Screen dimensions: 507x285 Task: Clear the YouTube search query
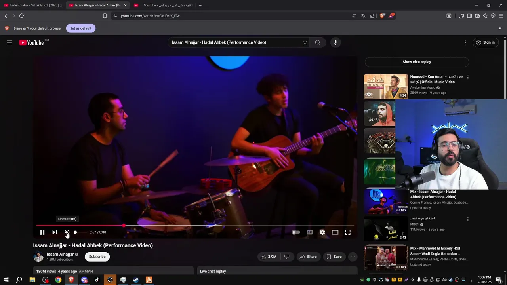pyautogui.click(x=305, y=42)
